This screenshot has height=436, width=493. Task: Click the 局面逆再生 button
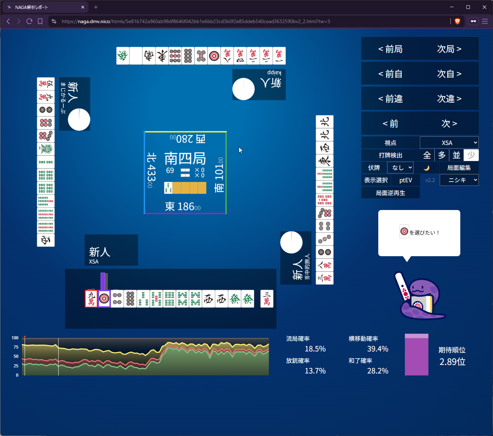click(390, 193)
